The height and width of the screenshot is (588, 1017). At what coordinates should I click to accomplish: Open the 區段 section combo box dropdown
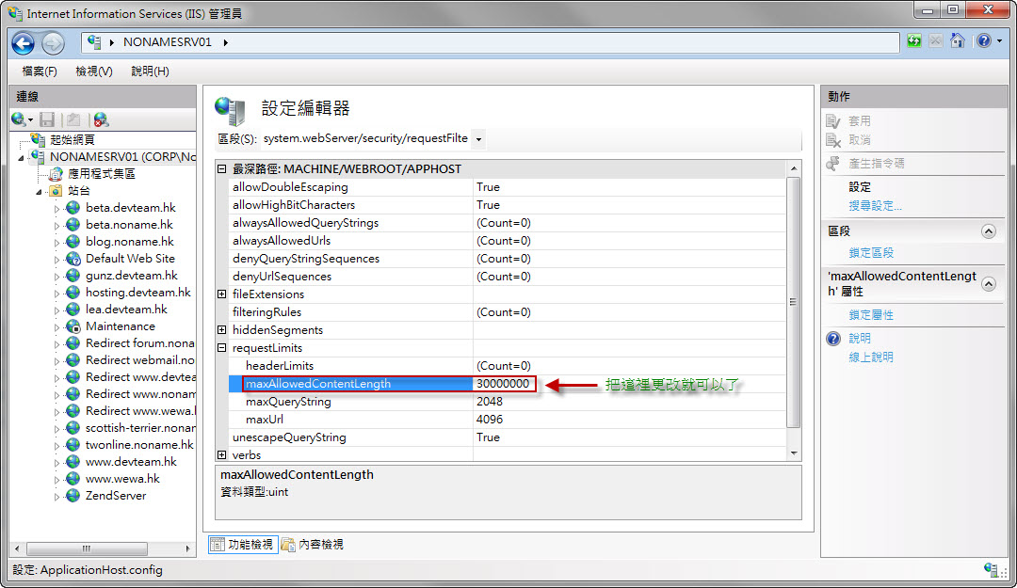(478, 138)
